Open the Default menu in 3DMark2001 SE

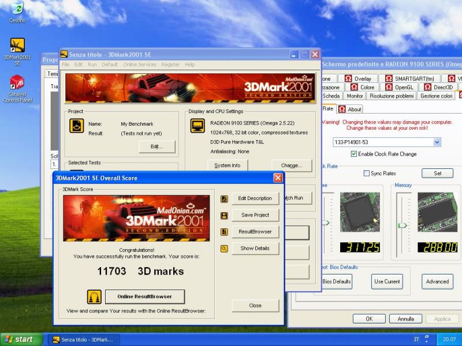(x=110, y=65)
